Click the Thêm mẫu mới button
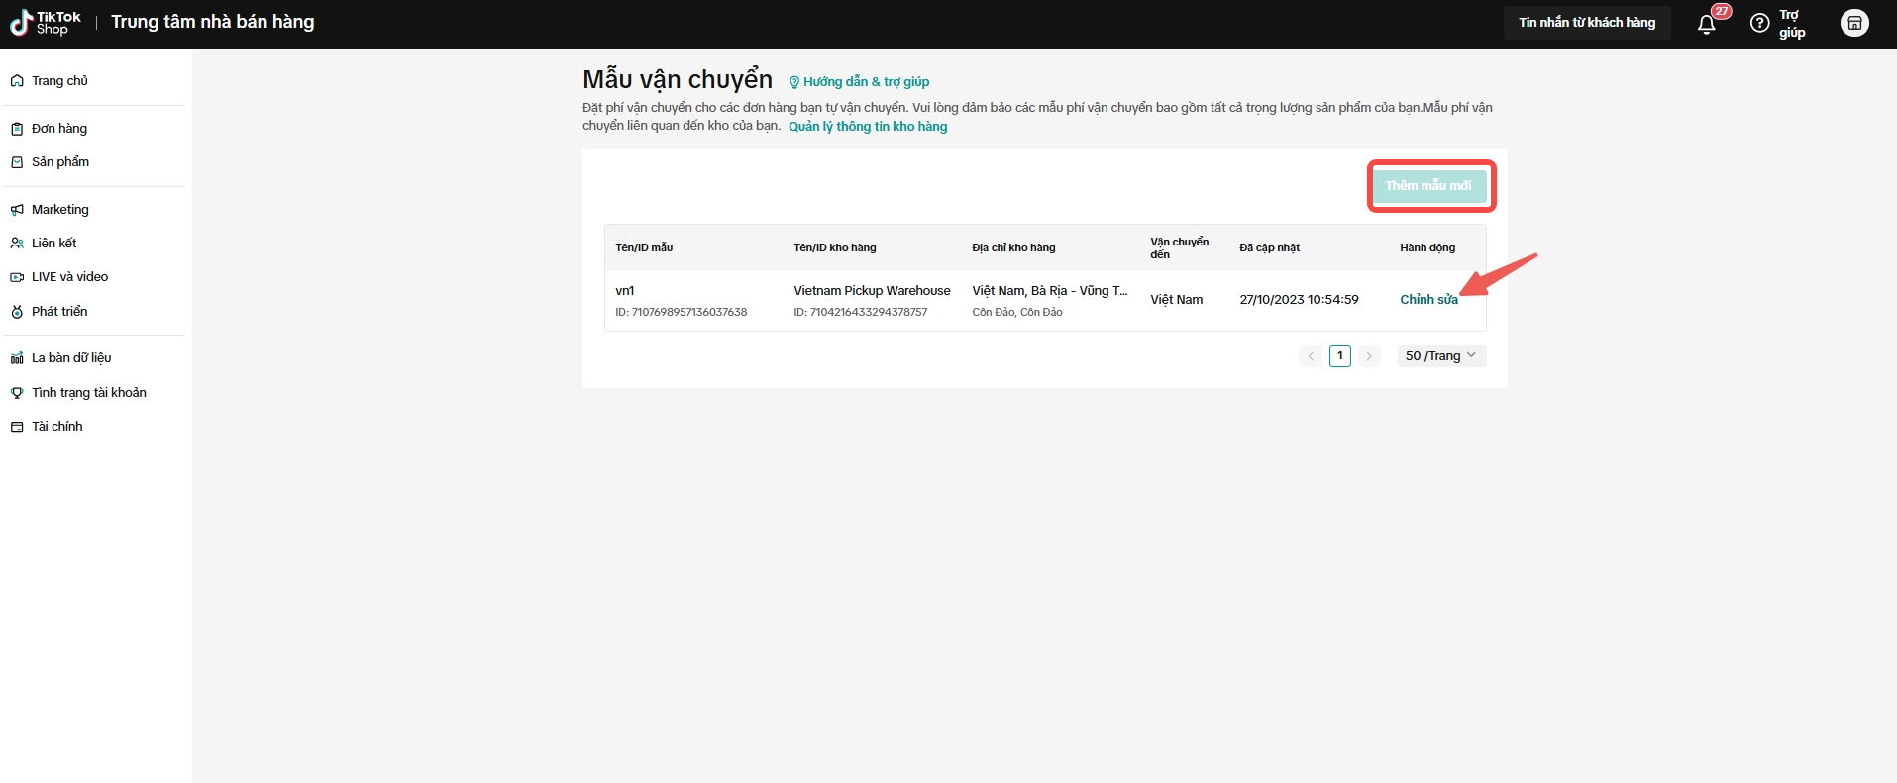Screen dimensions: 1897x783 (x=1428, y=186)
